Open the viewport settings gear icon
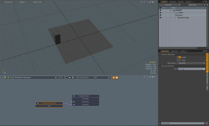This screenshot has height=126, width=209. coord(153,2)
